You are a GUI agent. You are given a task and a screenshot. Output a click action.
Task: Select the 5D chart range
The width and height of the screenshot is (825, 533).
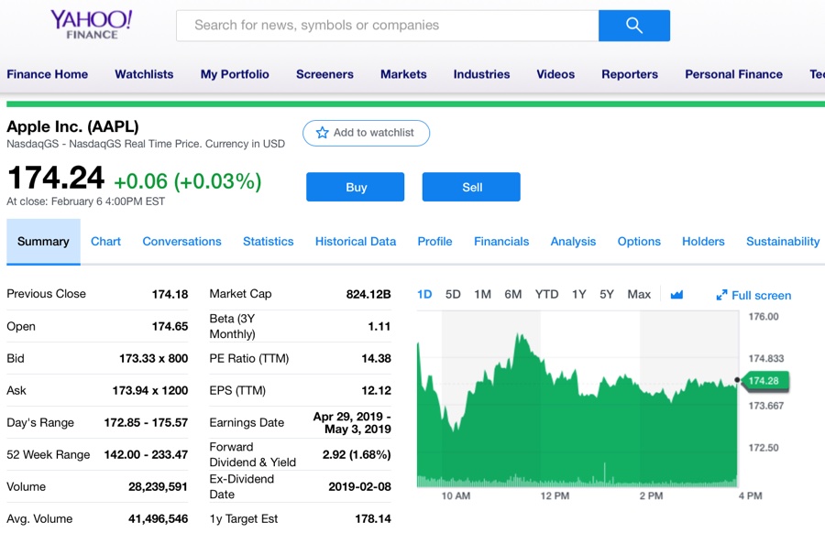[x=453, y=295]
